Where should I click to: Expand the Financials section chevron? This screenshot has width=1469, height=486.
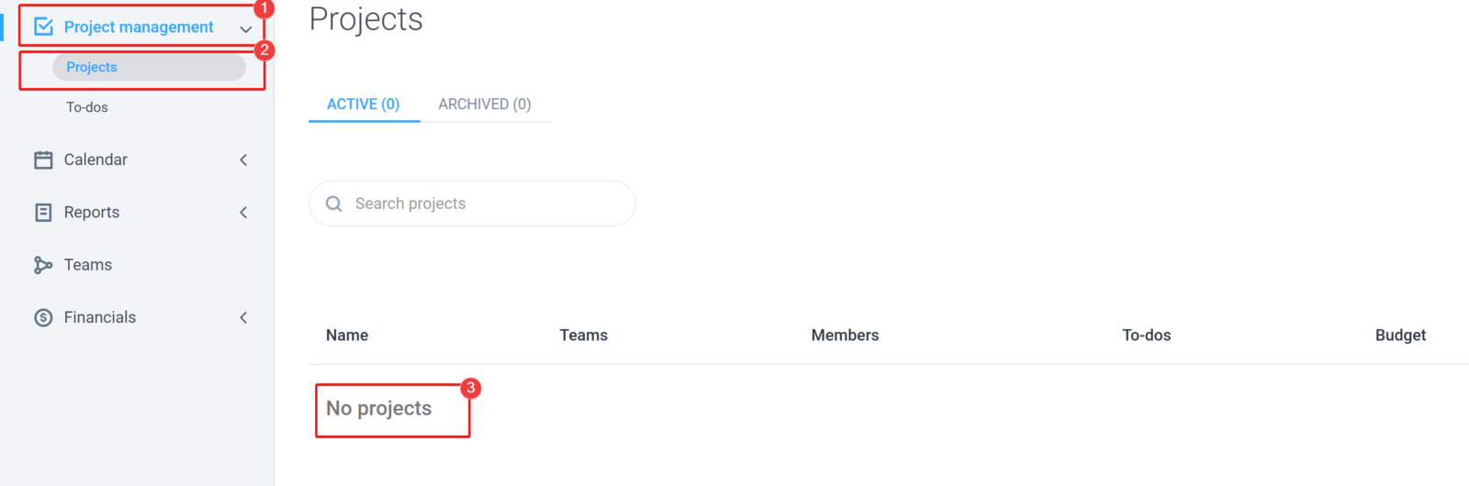[243, 317]
